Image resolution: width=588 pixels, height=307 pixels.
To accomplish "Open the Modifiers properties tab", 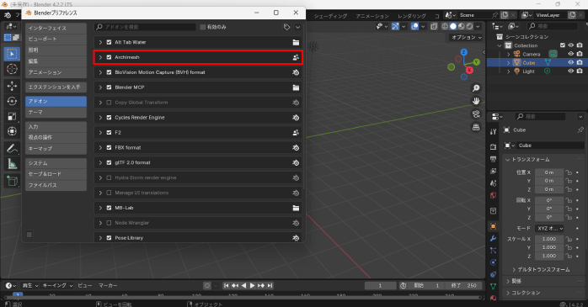I will 493,238.
